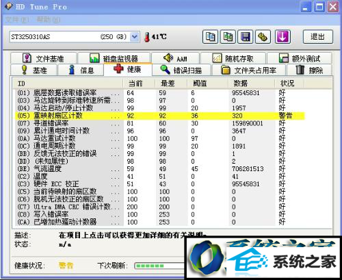This screenshot has height=280, width=342.
Task: Open the drive selection dropdown ST3250310AS
Action: 75,37
